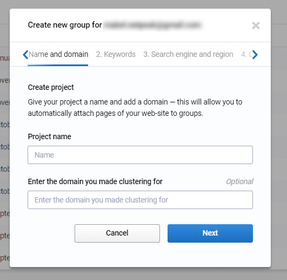This screenshot has height=280, width=287.
Task: Switch to the 2. Keywords tab
Action: [116, 54]
